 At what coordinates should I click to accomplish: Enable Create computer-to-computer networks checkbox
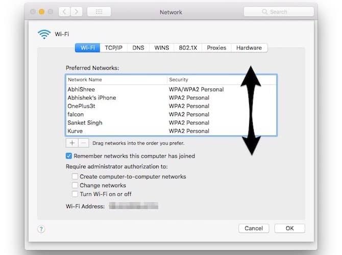click(x=75, y=176)
